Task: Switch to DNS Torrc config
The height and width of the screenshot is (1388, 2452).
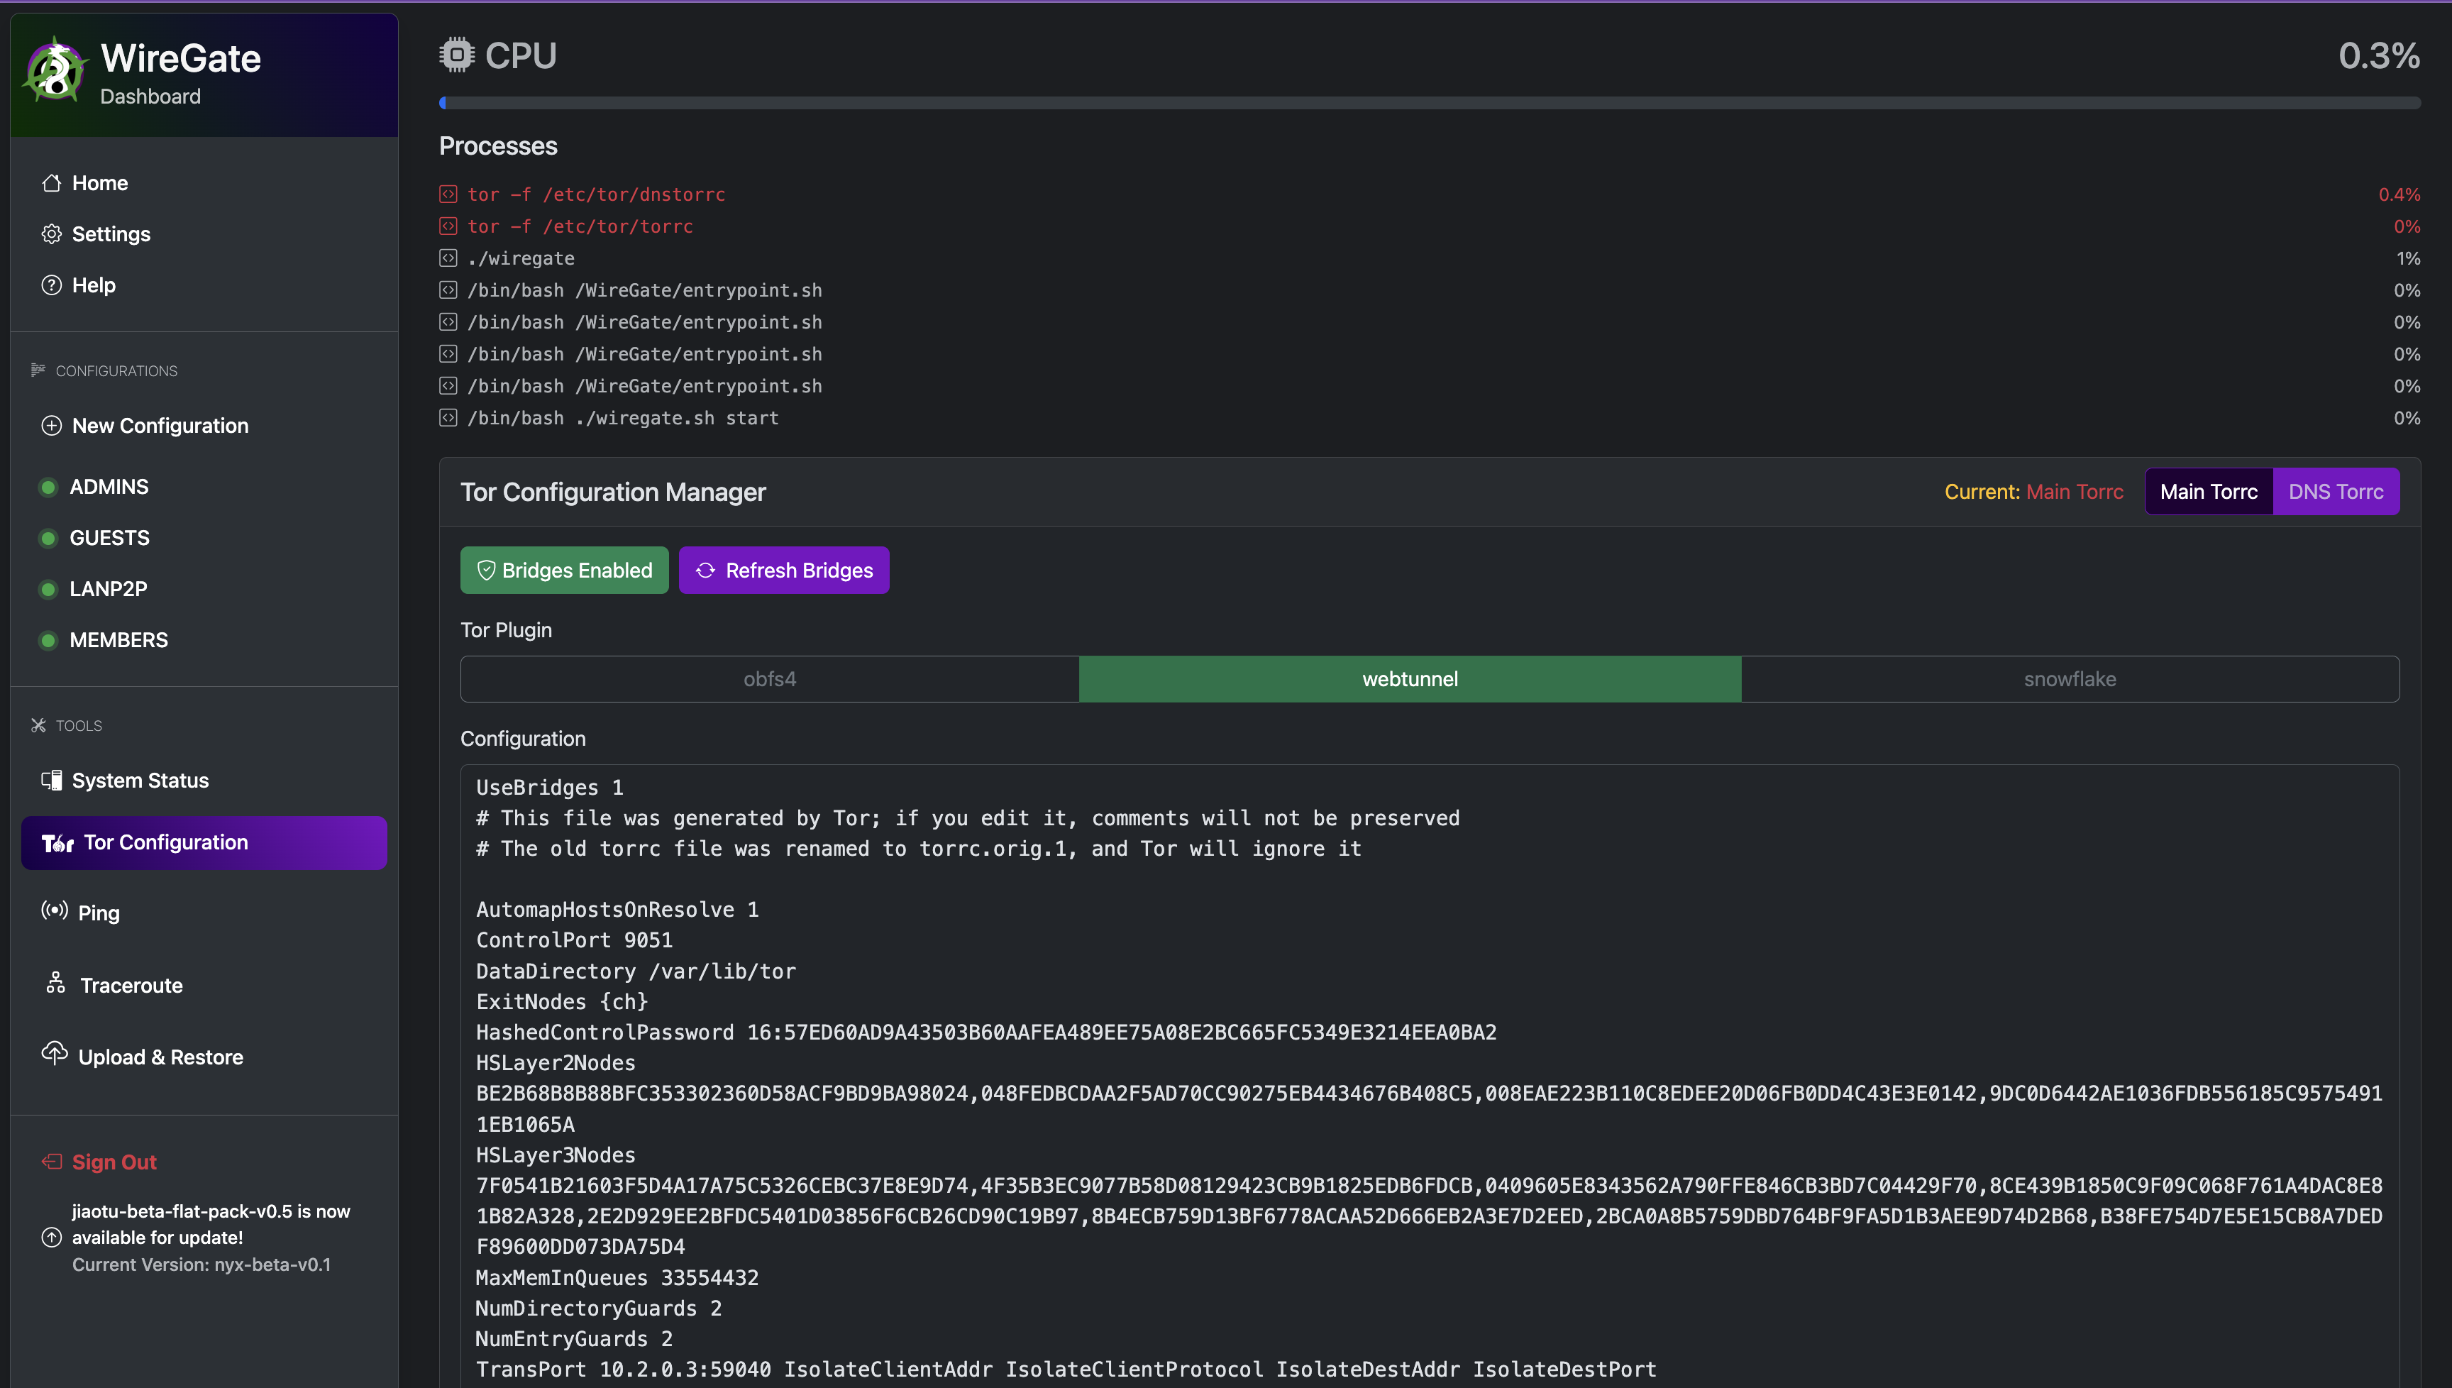Action: click(2336, 492)
